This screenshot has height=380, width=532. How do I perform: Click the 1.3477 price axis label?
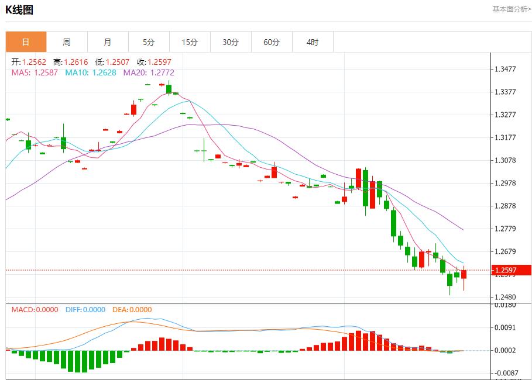(x=505, y=69)
